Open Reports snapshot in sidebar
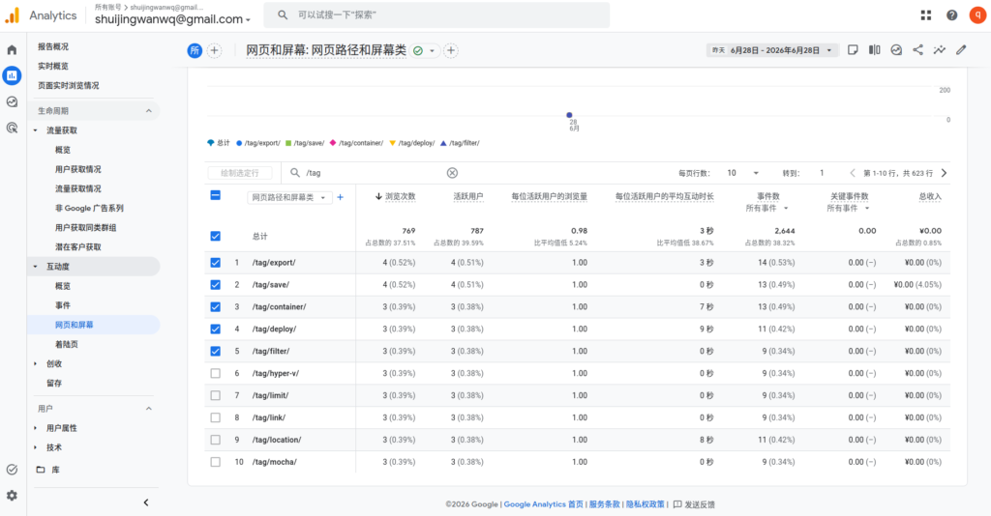Screen dimensions: 991x516 [53, 46]
